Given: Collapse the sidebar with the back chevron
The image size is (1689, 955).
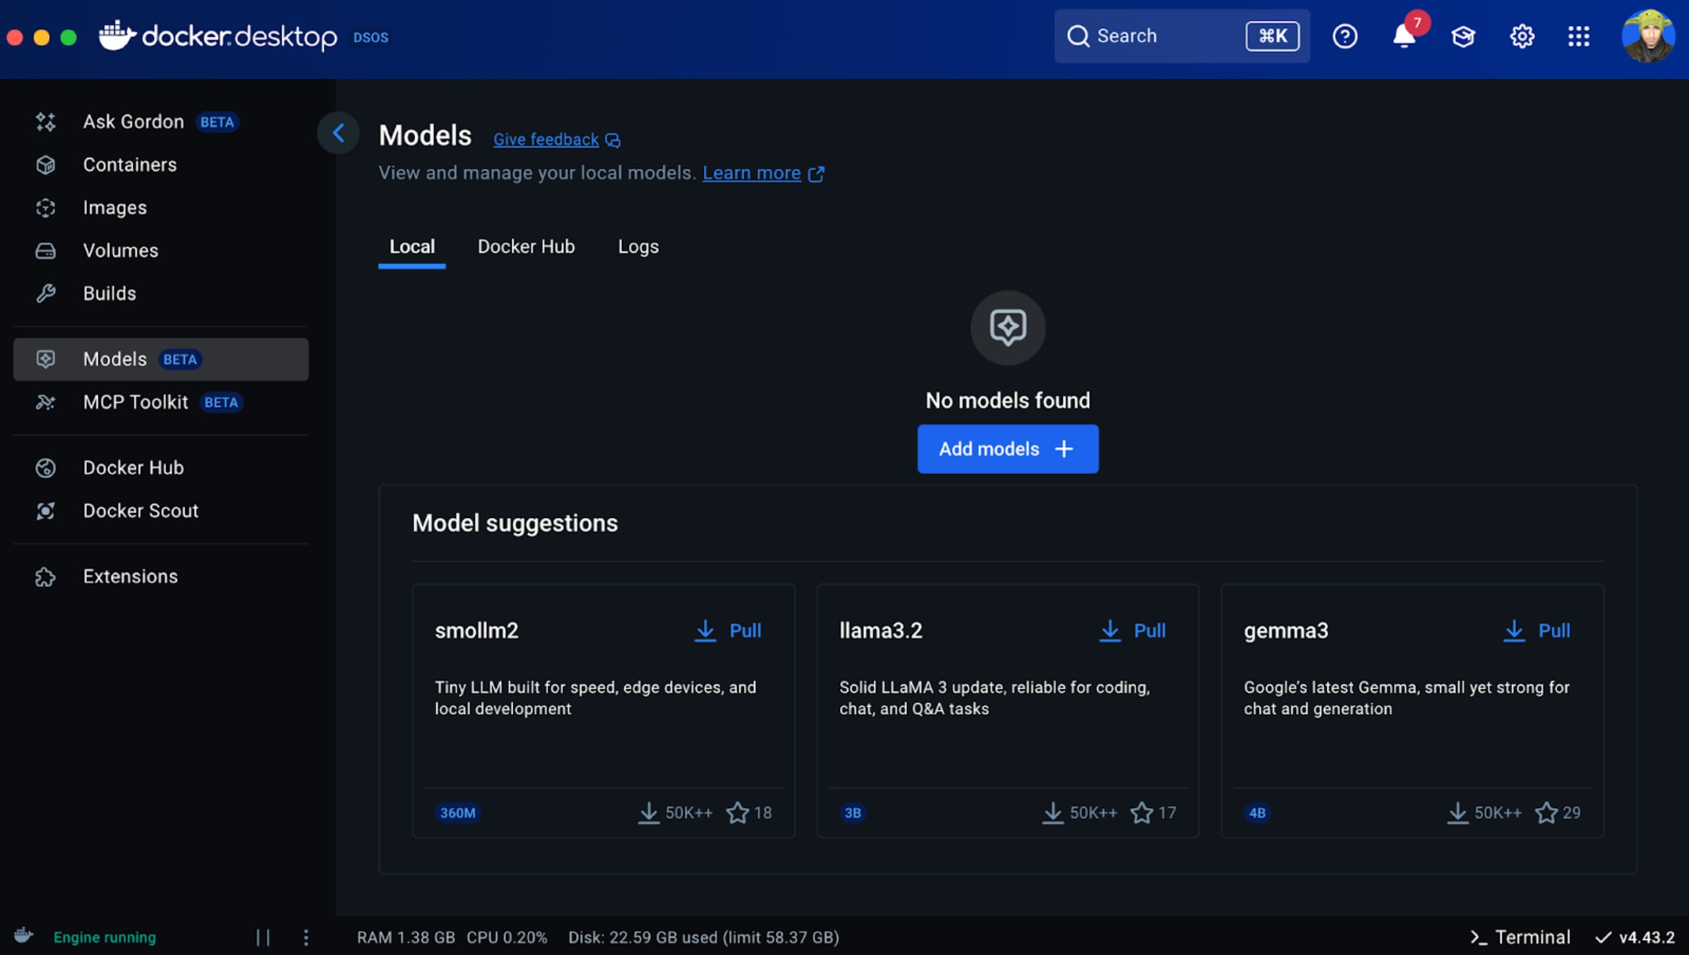Looking at the screenshot, I should coord(338,133).
